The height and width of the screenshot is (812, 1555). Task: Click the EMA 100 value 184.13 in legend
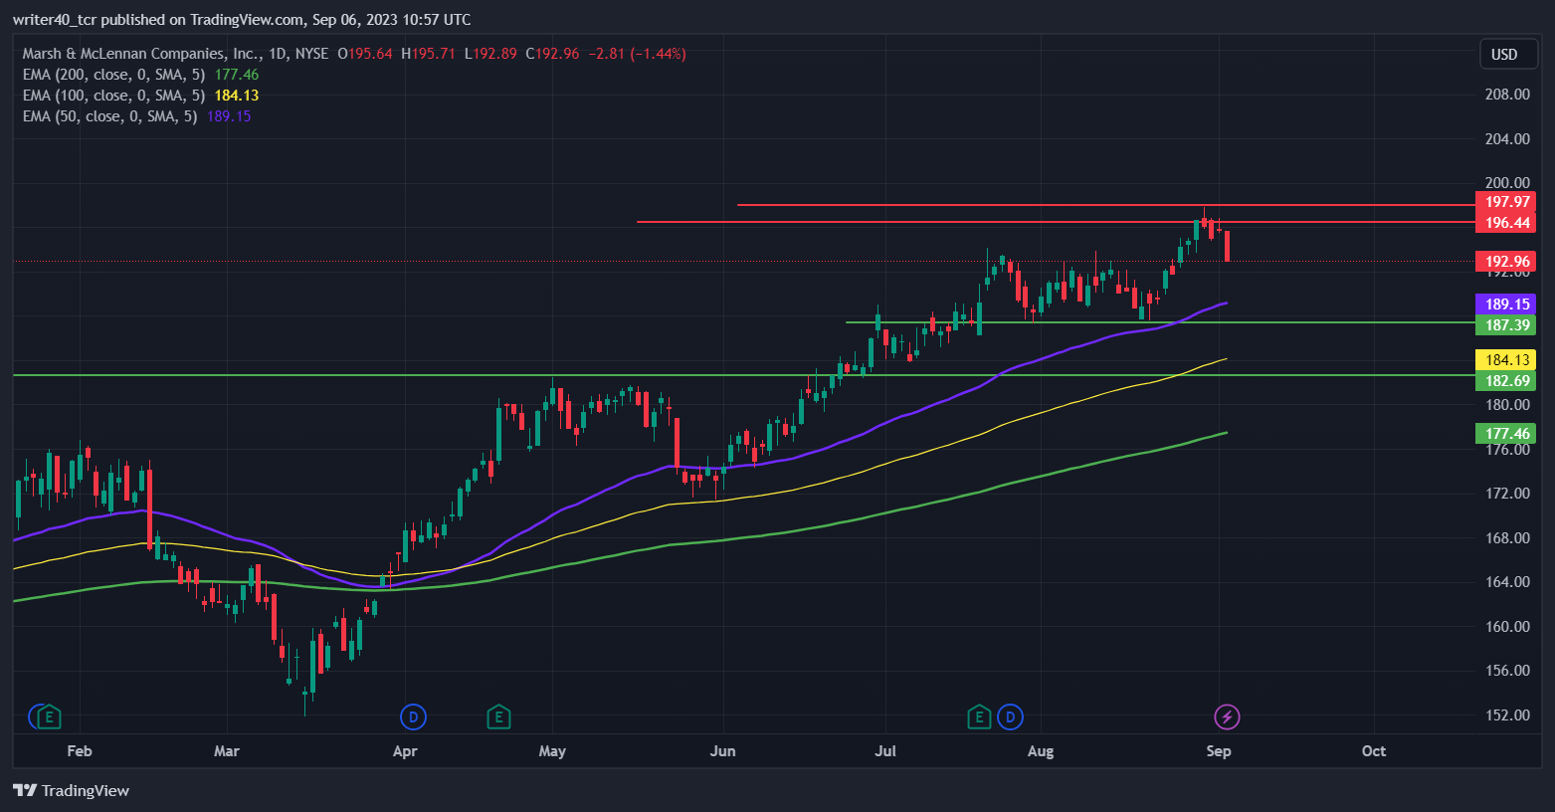click(237, 96)
